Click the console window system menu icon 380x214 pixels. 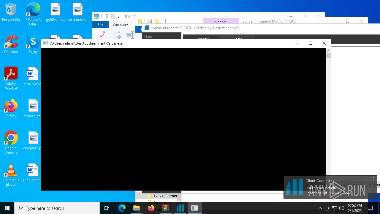coord(45,43)
